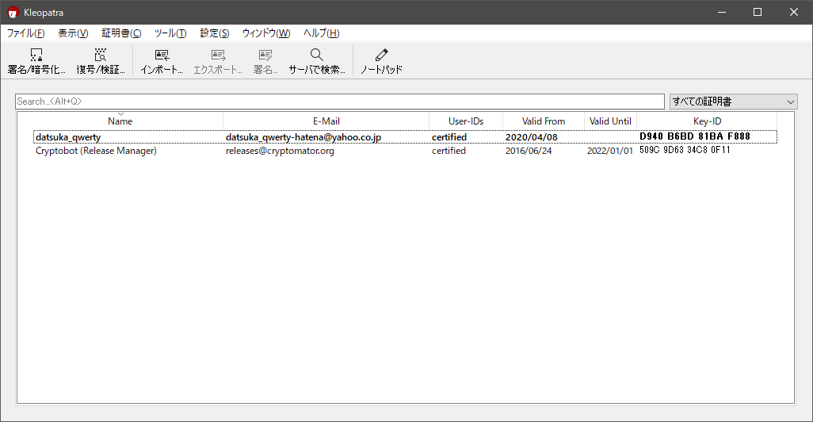Open the ファイル(F) menu
813x422 pixels.
coord(25,33)
